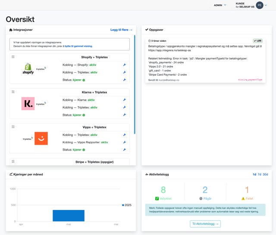
Task: Click the Tripletex logo beside Shopify
Action: click(x=41, y=69)
